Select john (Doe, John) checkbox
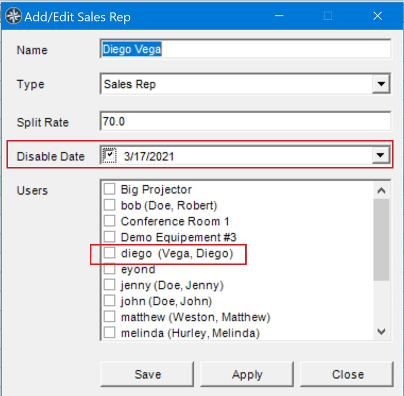This screenshot has width=404, height=396. pos(109,300)
